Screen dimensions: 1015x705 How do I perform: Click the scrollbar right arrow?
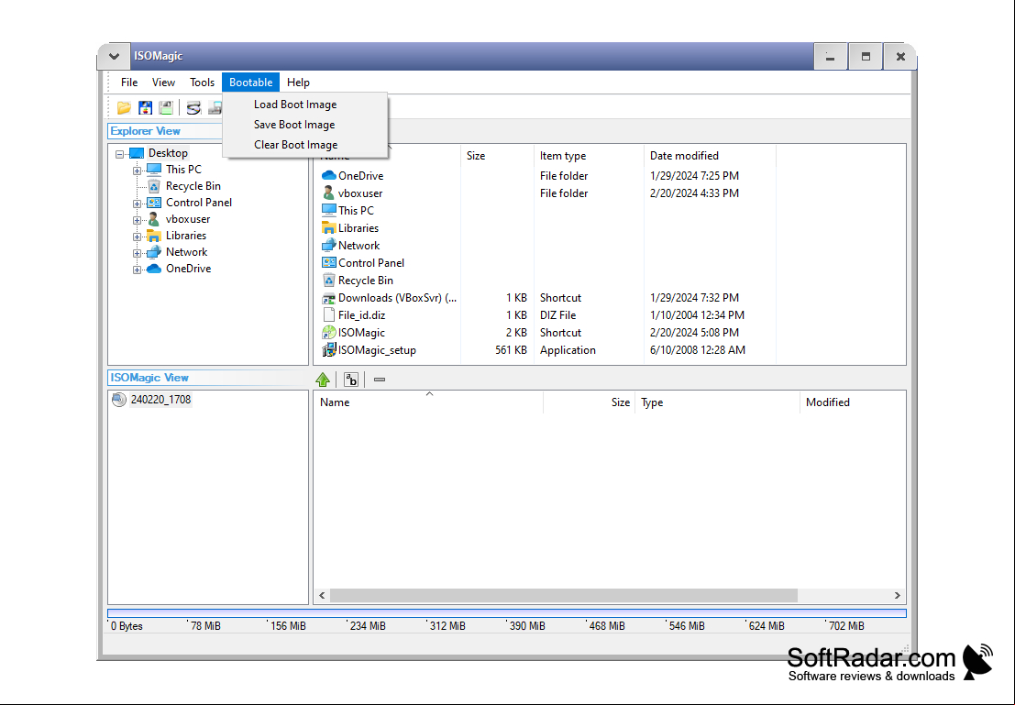coord(898,595)
